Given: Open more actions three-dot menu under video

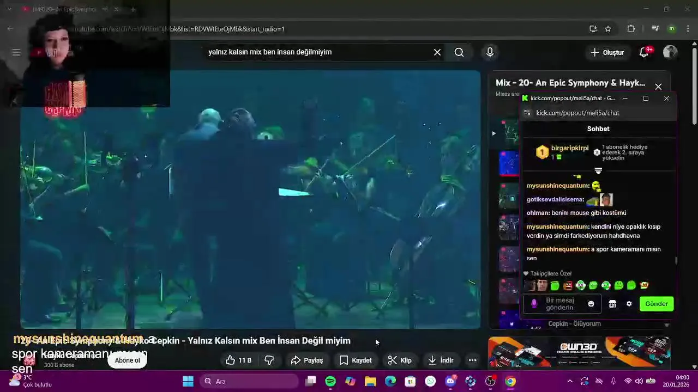Looking at the screenshot, I should tap(472, 360).
